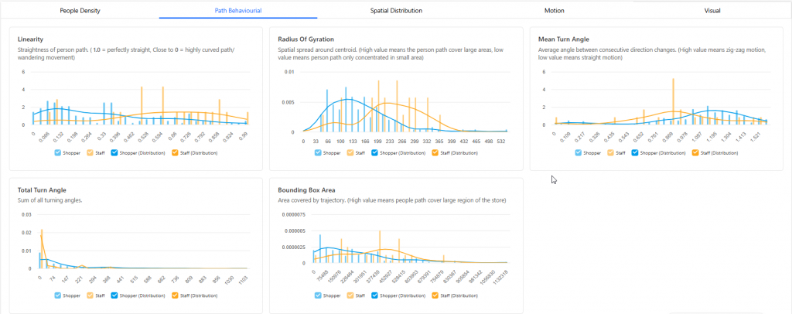This screenshot has height=314, width=792.
Task: Click the Path Behaviourial tab
Action: (x=237, y=11)
